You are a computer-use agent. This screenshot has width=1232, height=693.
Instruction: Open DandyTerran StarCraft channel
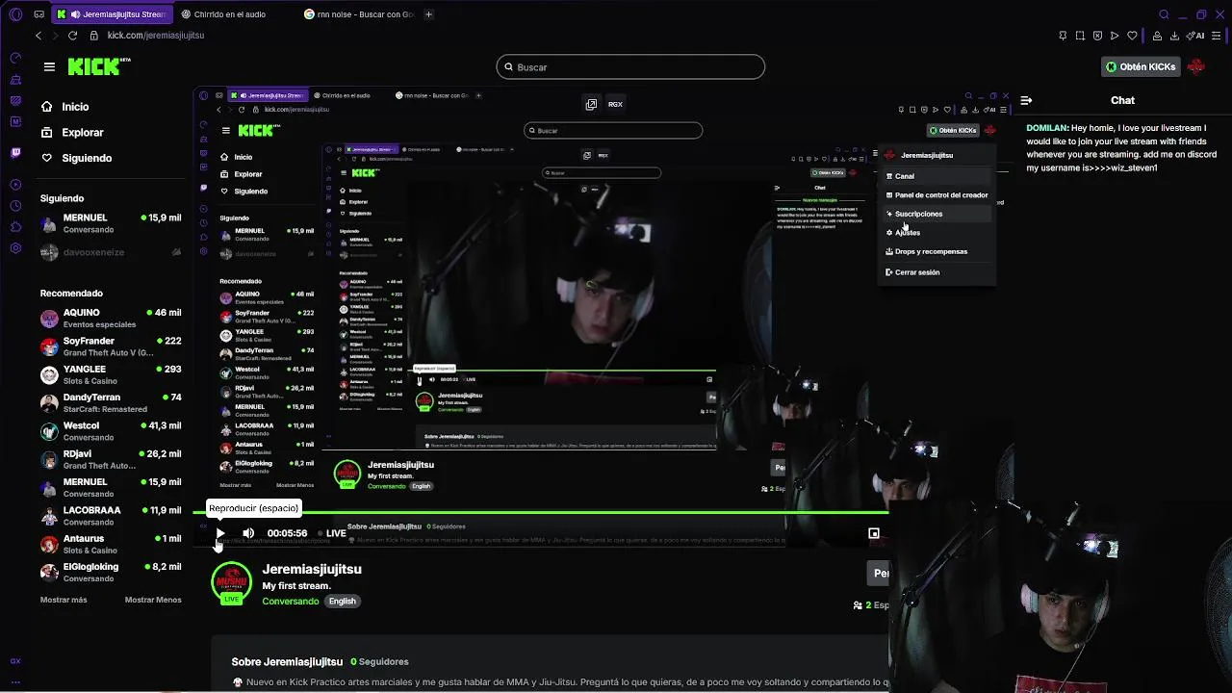click(111, 402)
